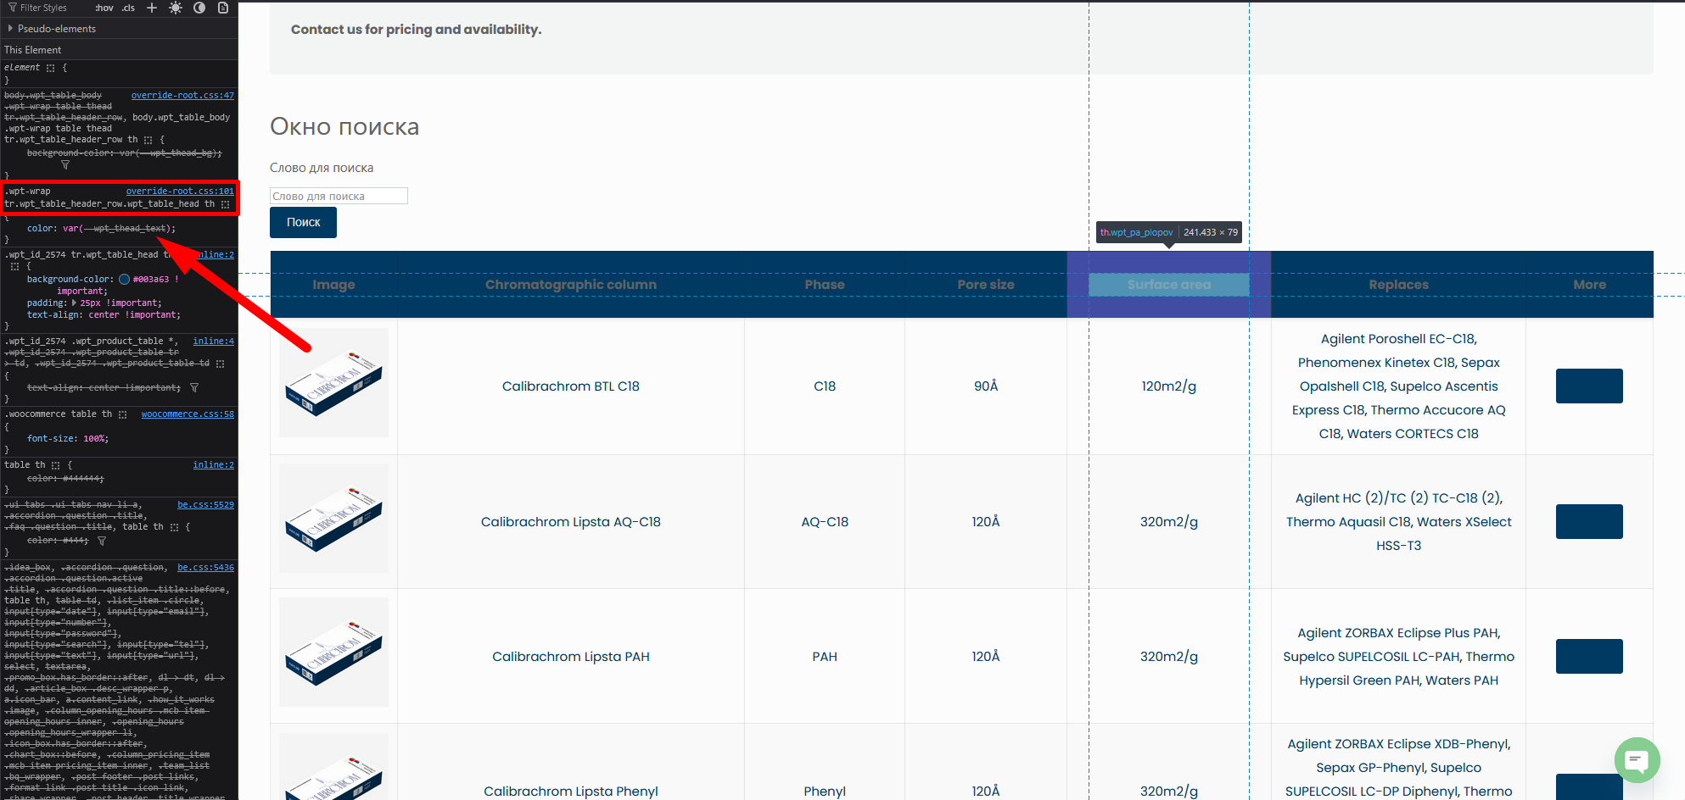Click the Слово для поиска input field
This screenshot has height=800, width=1685.
click(339, 196)
